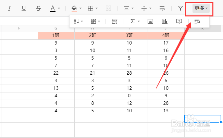
Task: Select the 3班 header cell
Action: (x=129, y=36)
